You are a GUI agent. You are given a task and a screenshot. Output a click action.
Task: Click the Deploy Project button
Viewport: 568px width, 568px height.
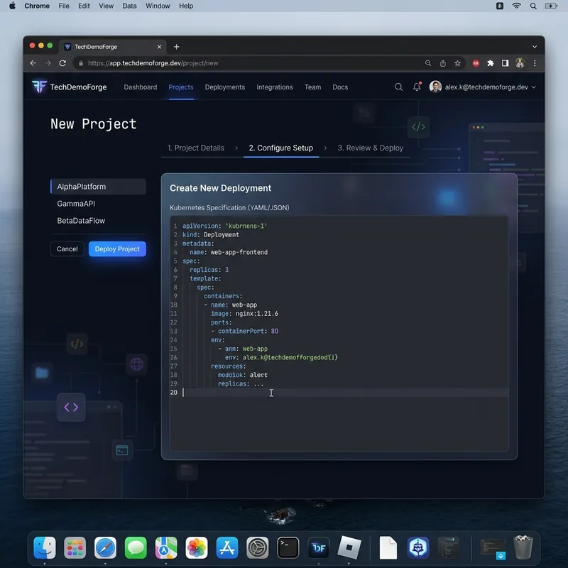[117, 249]
